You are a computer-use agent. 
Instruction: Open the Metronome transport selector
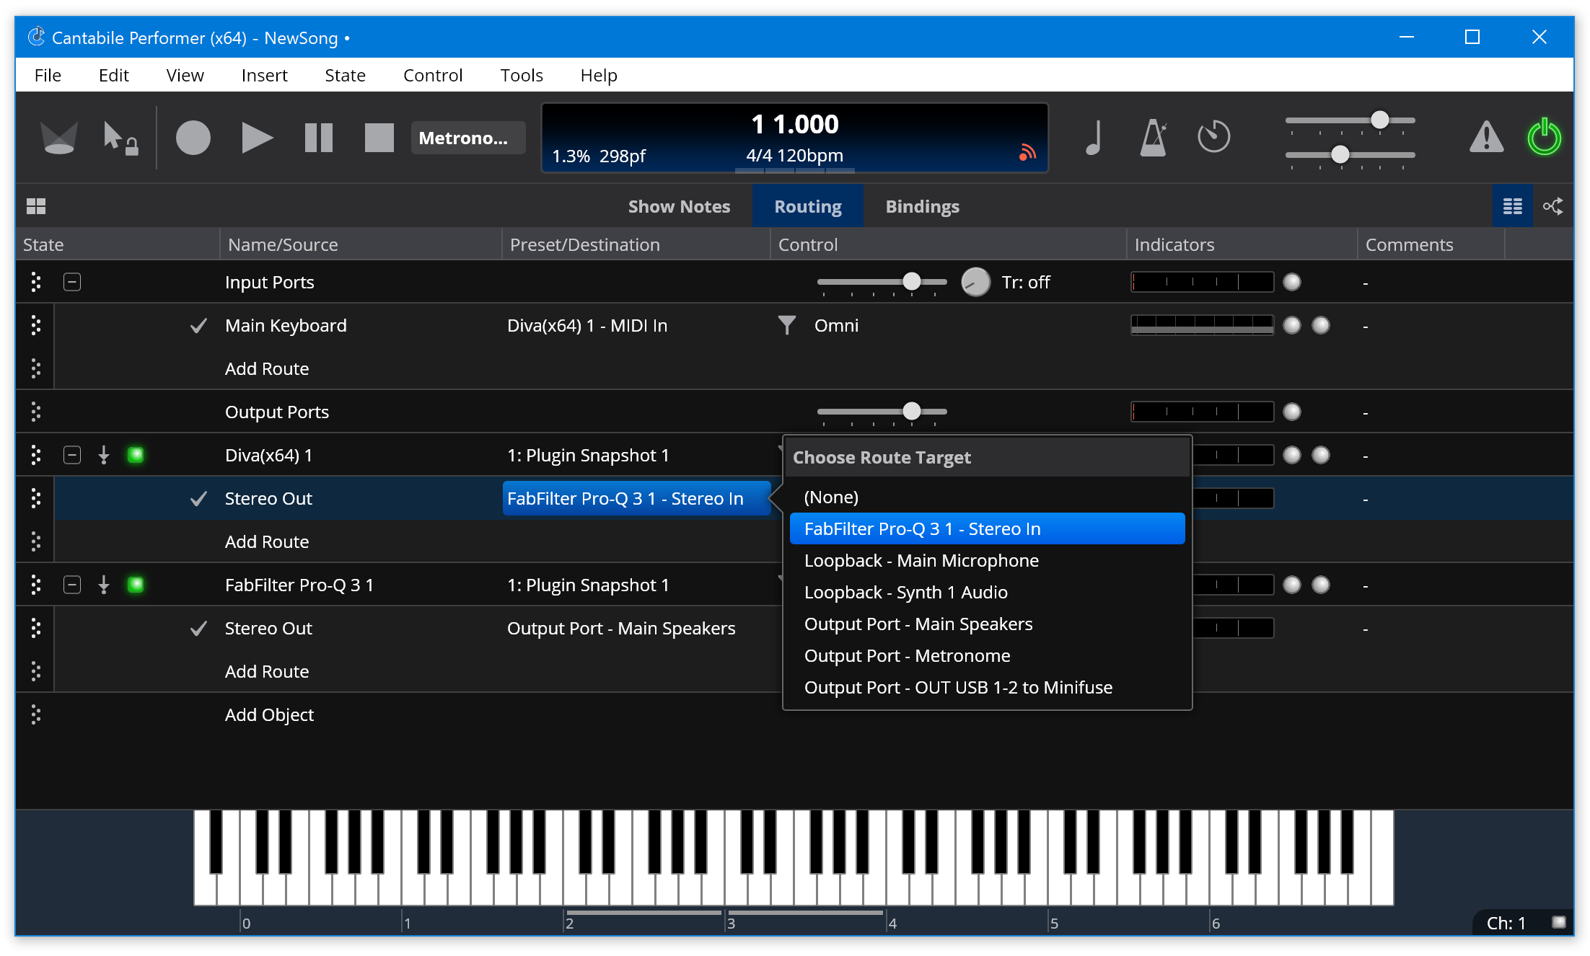tap(468, 138)
